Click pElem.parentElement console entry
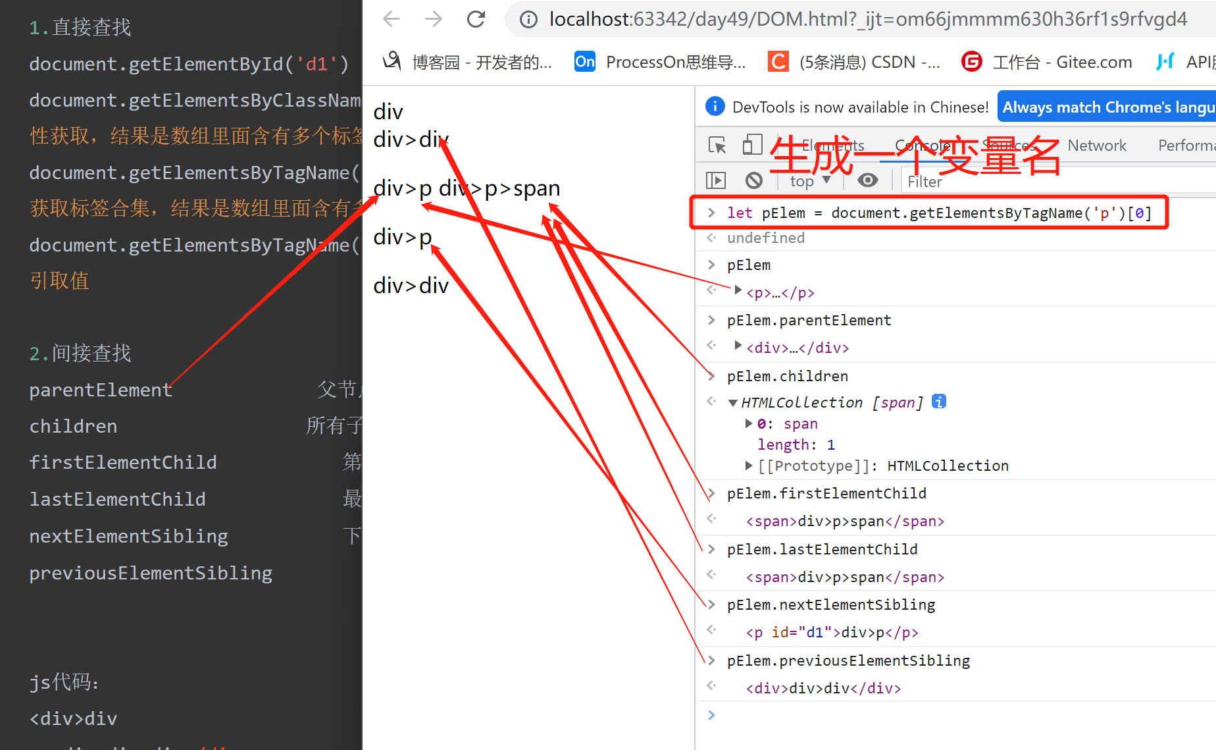 (x=809, y=320)
